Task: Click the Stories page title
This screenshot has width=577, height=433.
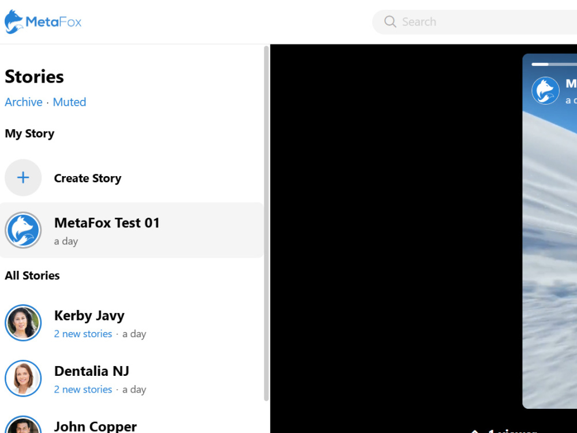Action: [x=34, y=77]
